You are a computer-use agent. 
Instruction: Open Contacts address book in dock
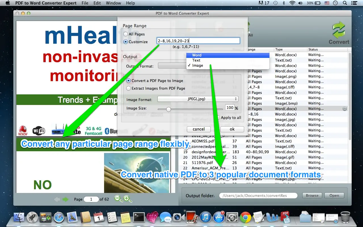[85, 218]
